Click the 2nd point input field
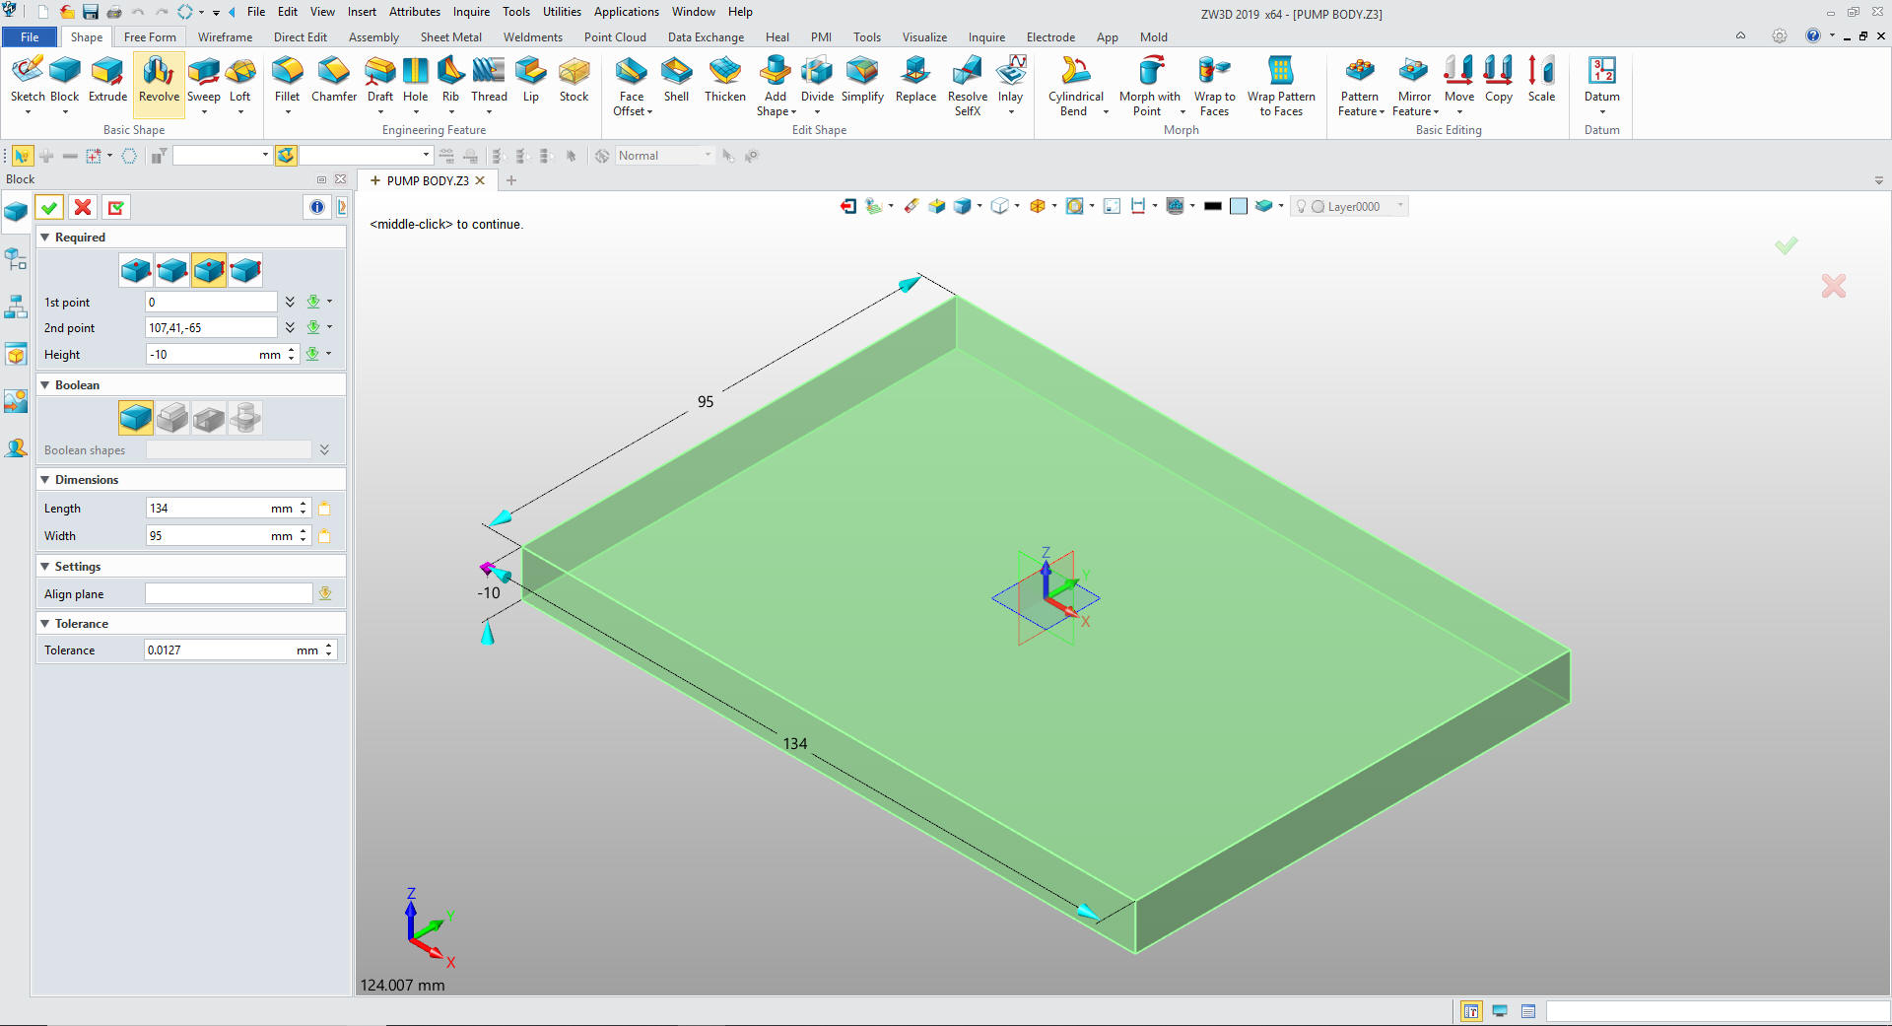1892x1026 pixels. (x=211, y=327)
